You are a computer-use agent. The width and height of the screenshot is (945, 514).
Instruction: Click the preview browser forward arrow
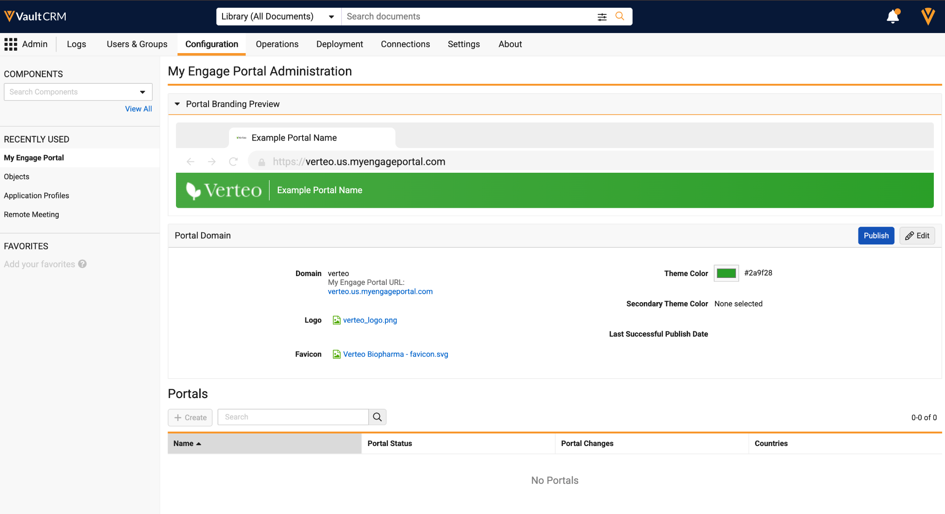(212, 162)
